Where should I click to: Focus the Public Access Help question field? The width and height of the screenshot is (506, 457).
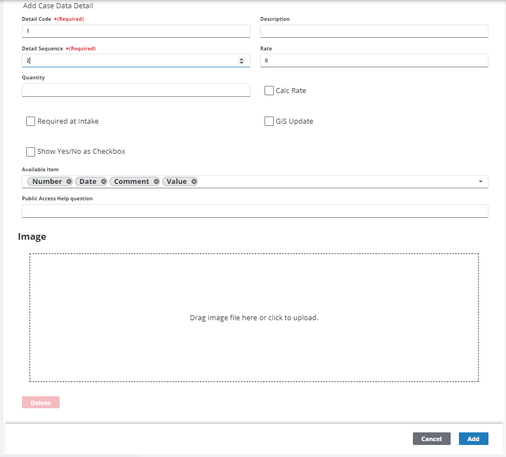(x=255, y=211)
